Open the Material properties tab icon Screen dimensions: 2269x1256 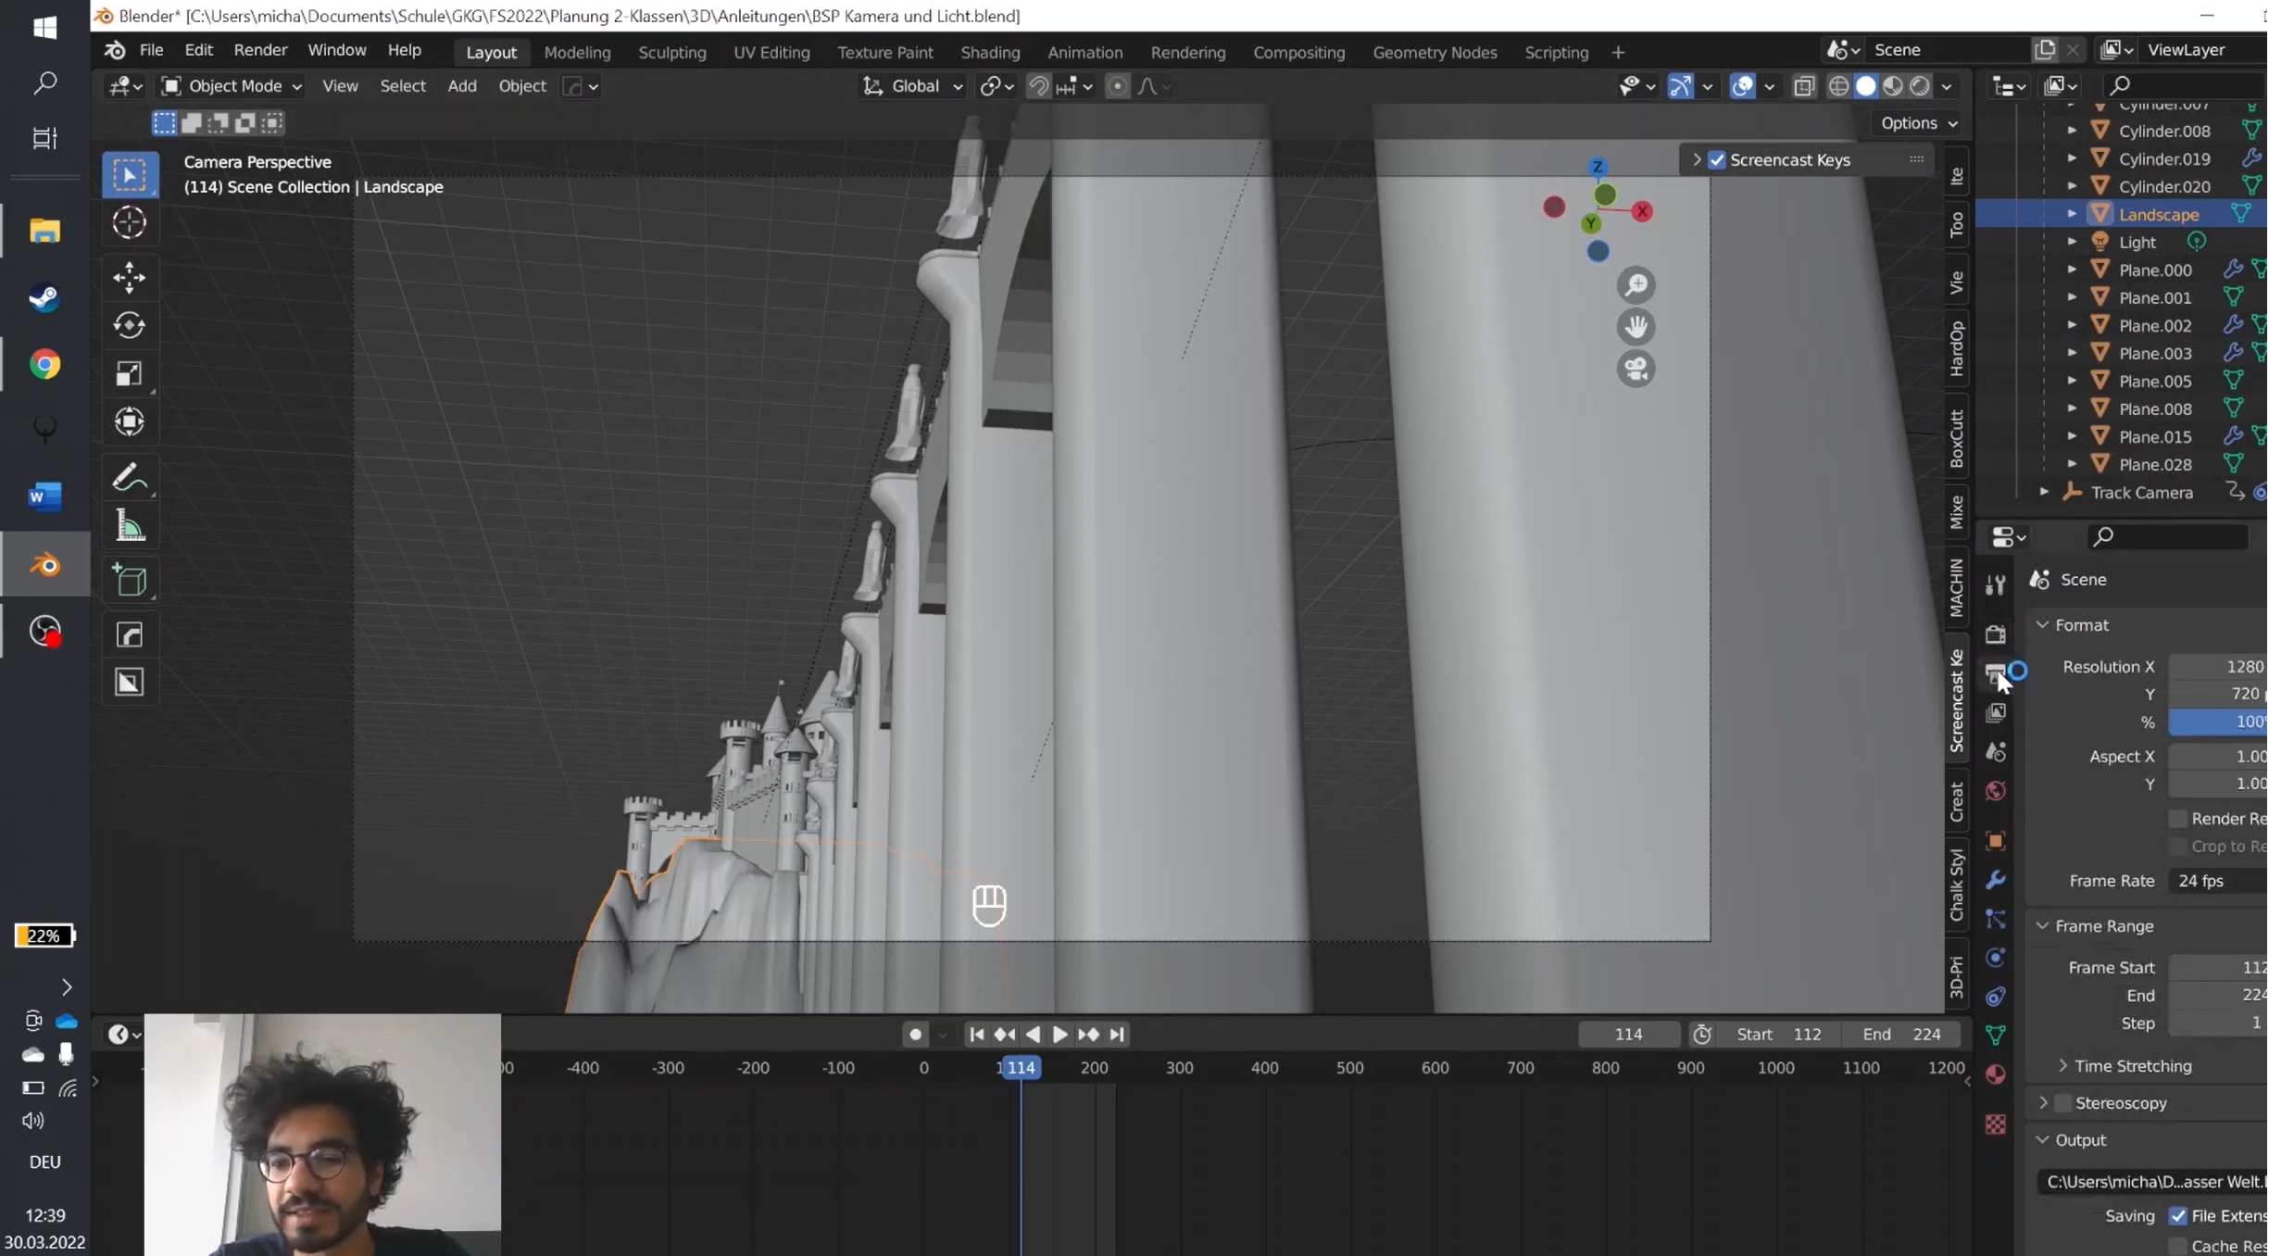click(1997, 1074)
